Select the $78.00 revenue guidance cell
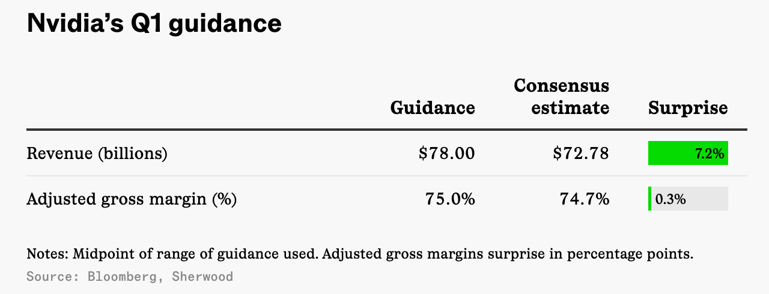 pos(447,154)
